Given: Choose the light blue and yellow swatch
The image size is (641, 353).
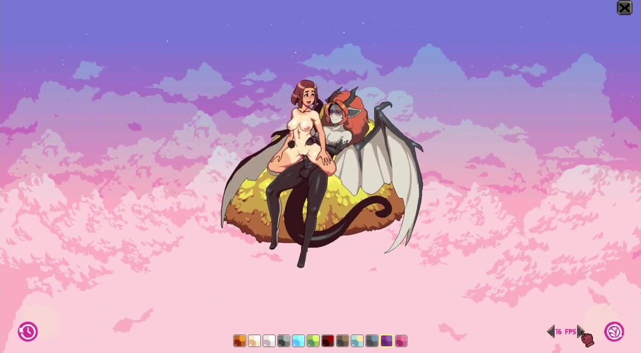Looking at the screenshot, I should point(357,341).
